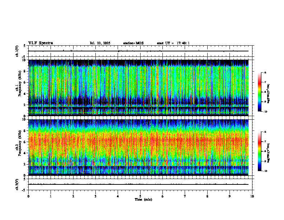Click the ch.2 spectrogram color bar
The width and height of the screenshot is (284, 220).
click(x=259, y=151)
